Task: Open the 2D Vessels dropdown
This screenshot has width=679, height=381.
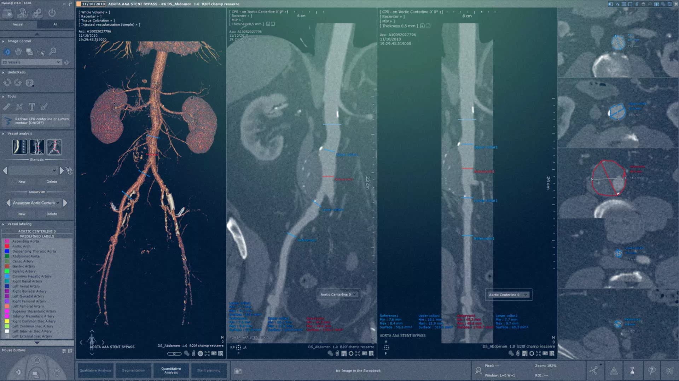Action: click(x=32, y=62)
